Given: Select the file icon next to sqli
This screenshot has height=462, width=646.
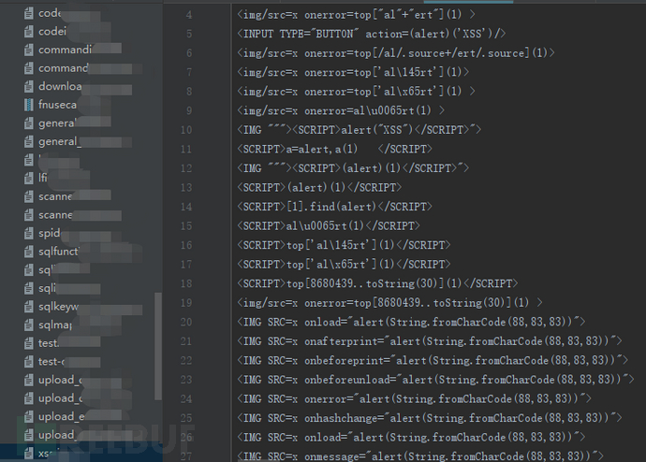Looking at the screenshot, I should (28, 288).
